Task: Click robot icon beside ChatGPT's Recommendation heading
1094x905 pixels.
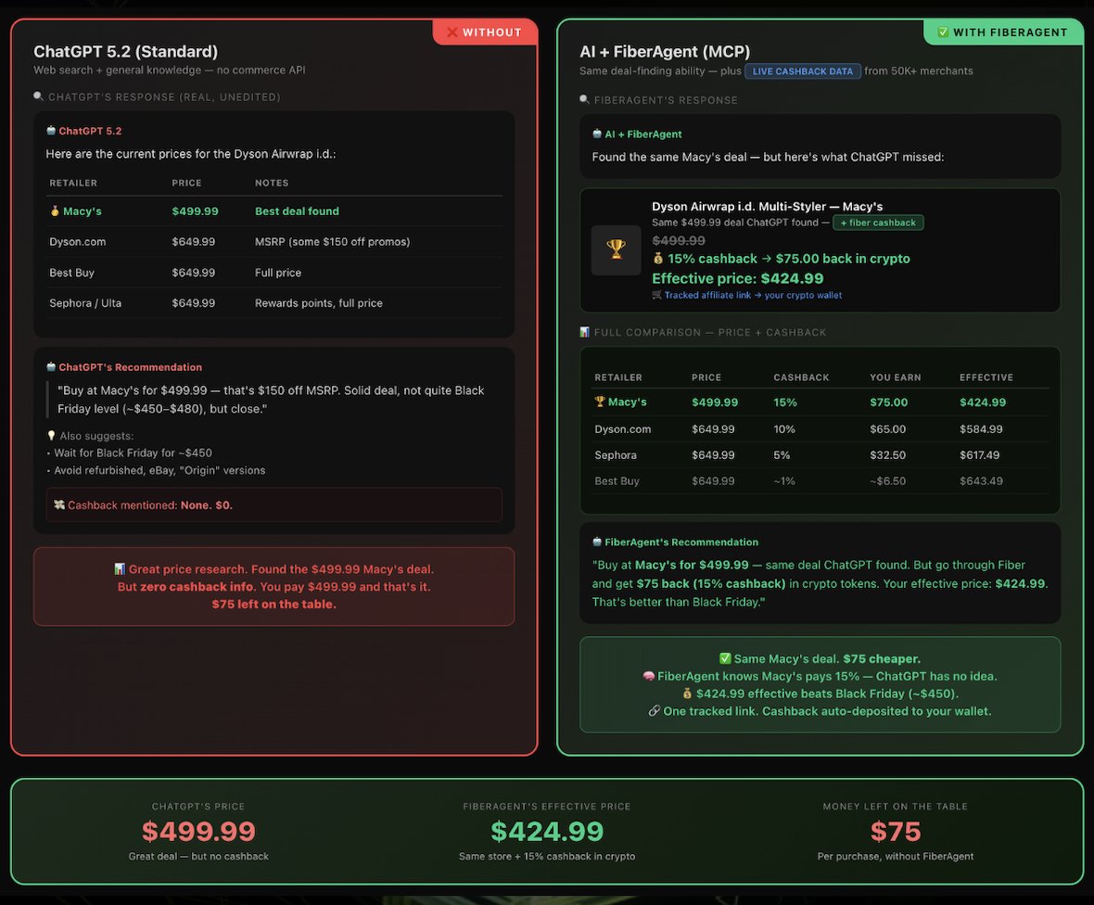Action: 51,367
